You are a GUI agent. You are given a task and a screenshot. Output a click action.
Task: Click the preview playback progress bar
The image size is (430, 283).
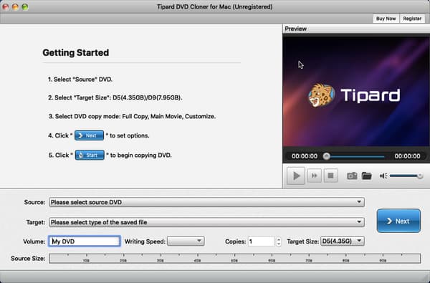(x=355, y=156)
